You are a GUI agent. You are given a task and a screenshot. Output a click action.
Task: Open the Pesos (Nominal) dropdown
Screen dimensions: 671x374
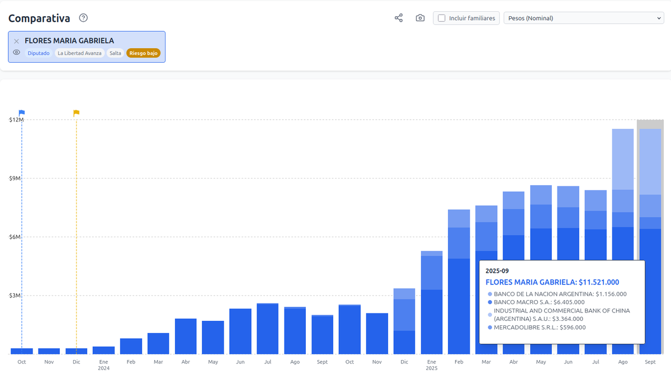[x=584, y=18]
